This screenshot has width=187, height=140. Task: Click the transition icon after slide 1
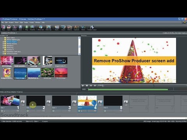pos(23,102)
